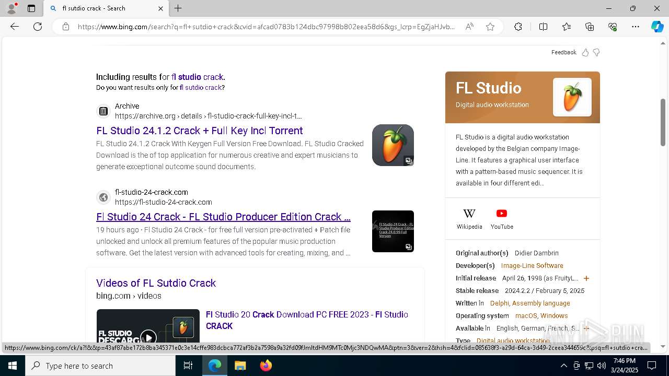Open the Delphi, Assembly language link

click(x=530, y=303)
